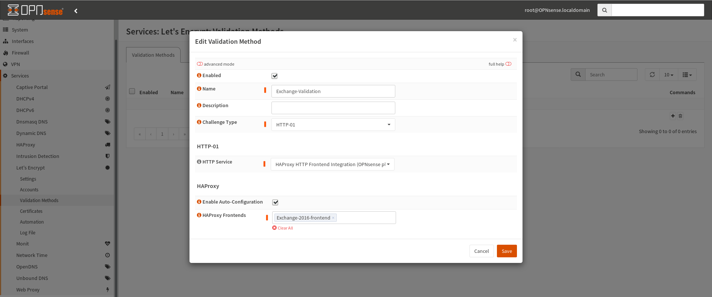Collapse sidebar using the top chevron arrow
The width and height of the screenshot is (712, 297).
76,11
